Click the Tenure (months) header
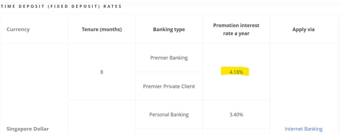Image resolution: width=341 pixels, height=134 pixels. (x=102, y=29)
